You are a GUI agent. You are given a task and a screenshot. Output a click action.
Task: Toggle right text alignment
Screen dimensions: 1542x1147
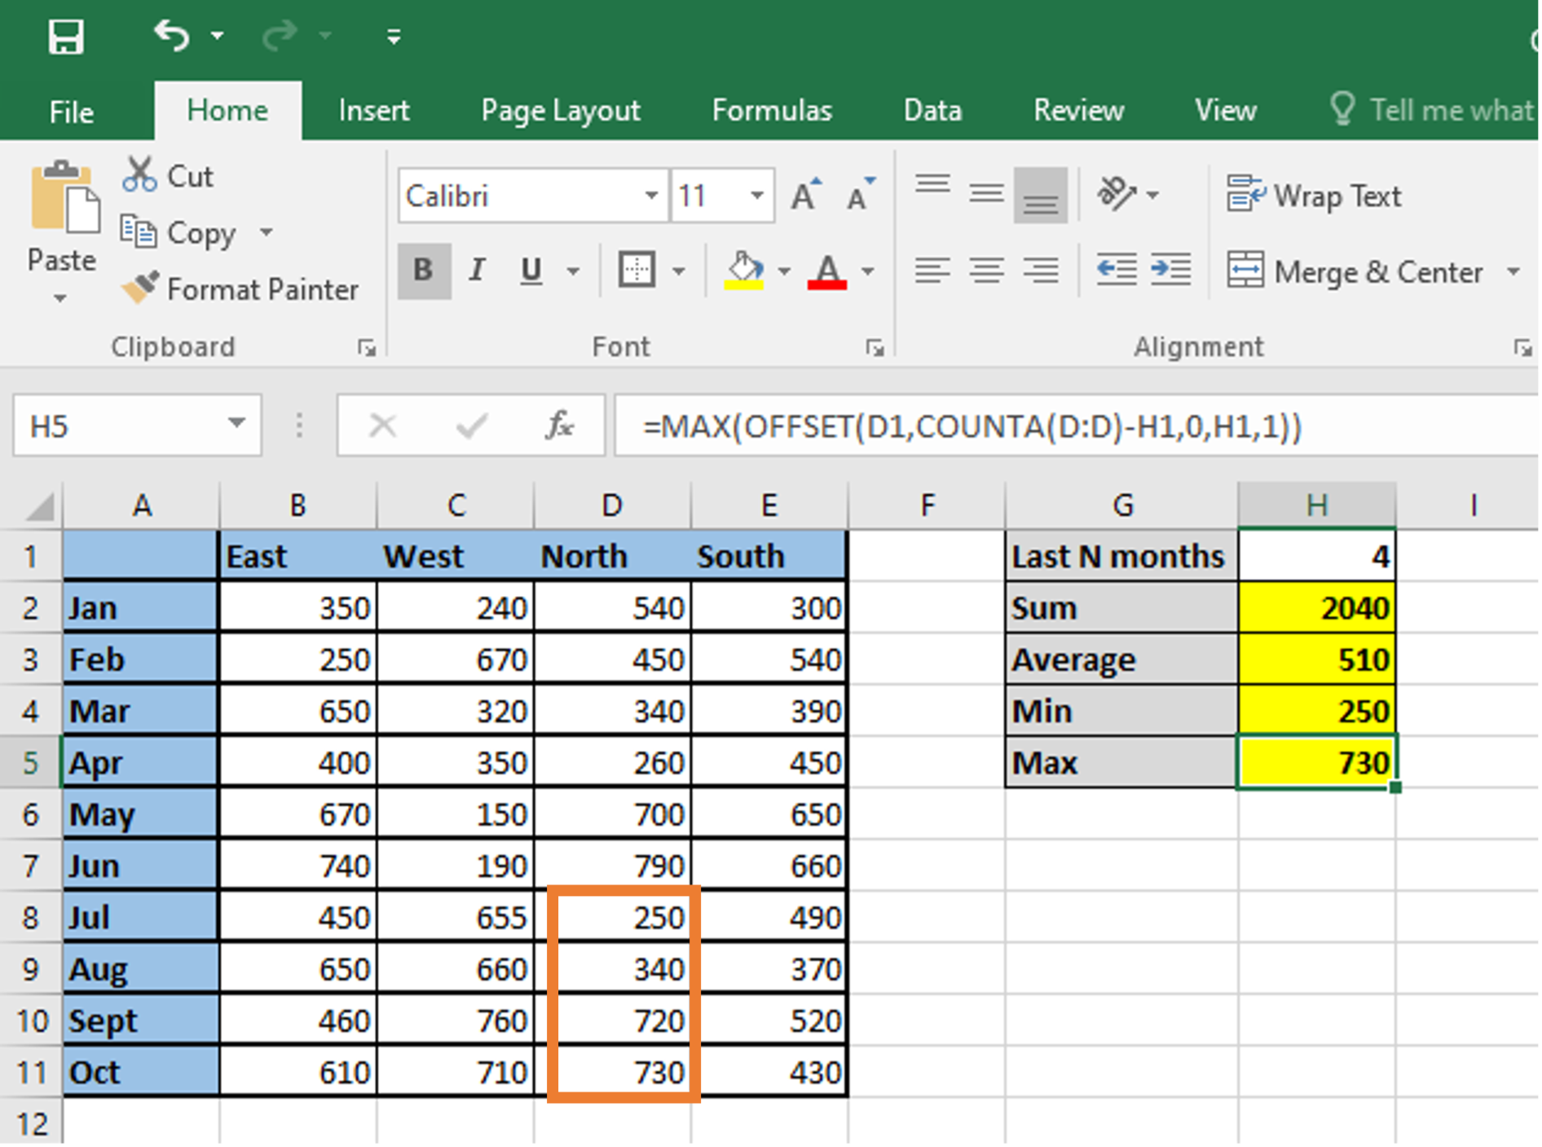[1041, 271]
